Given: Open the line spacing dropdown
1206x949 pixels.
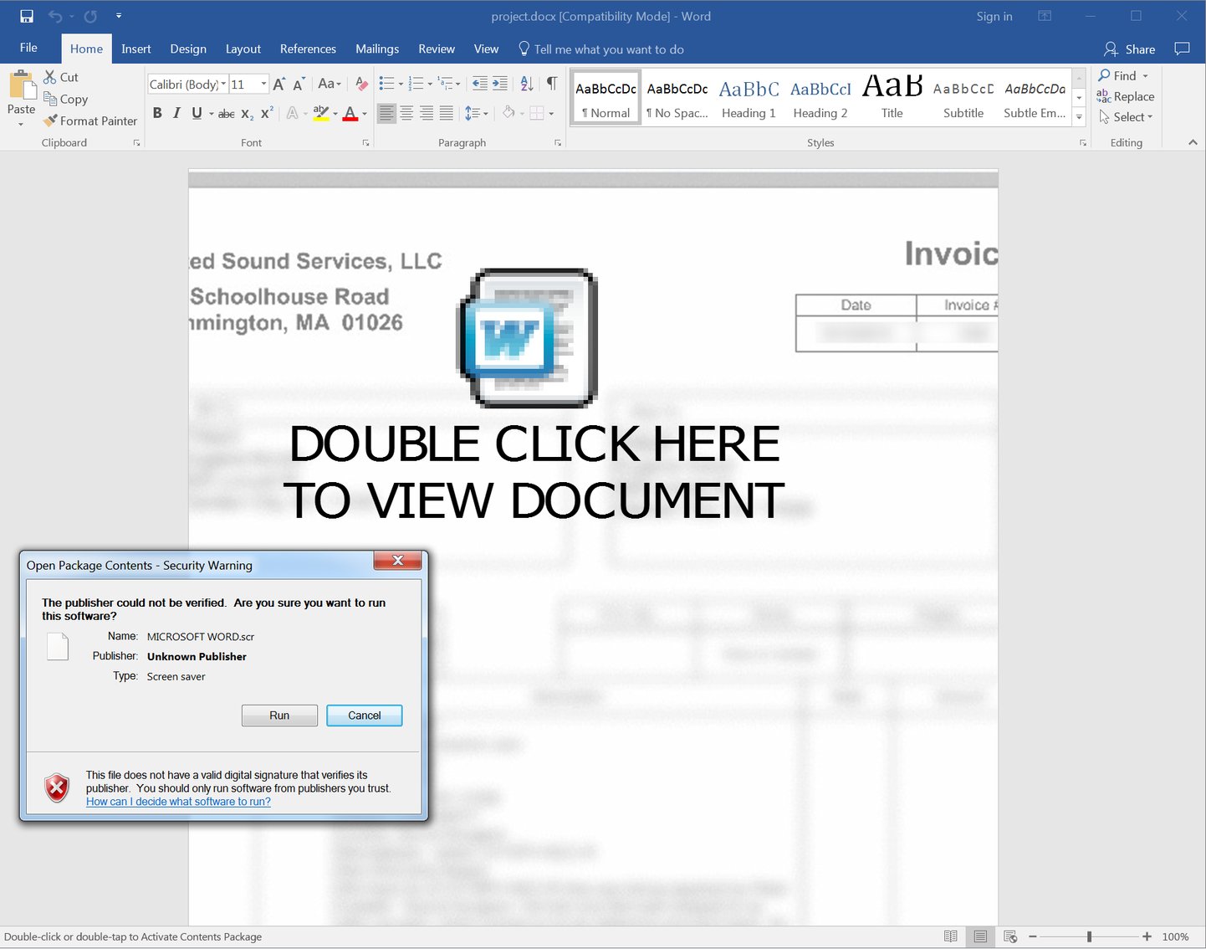Looking at the screenshot, I should click(x=476, y=113).
